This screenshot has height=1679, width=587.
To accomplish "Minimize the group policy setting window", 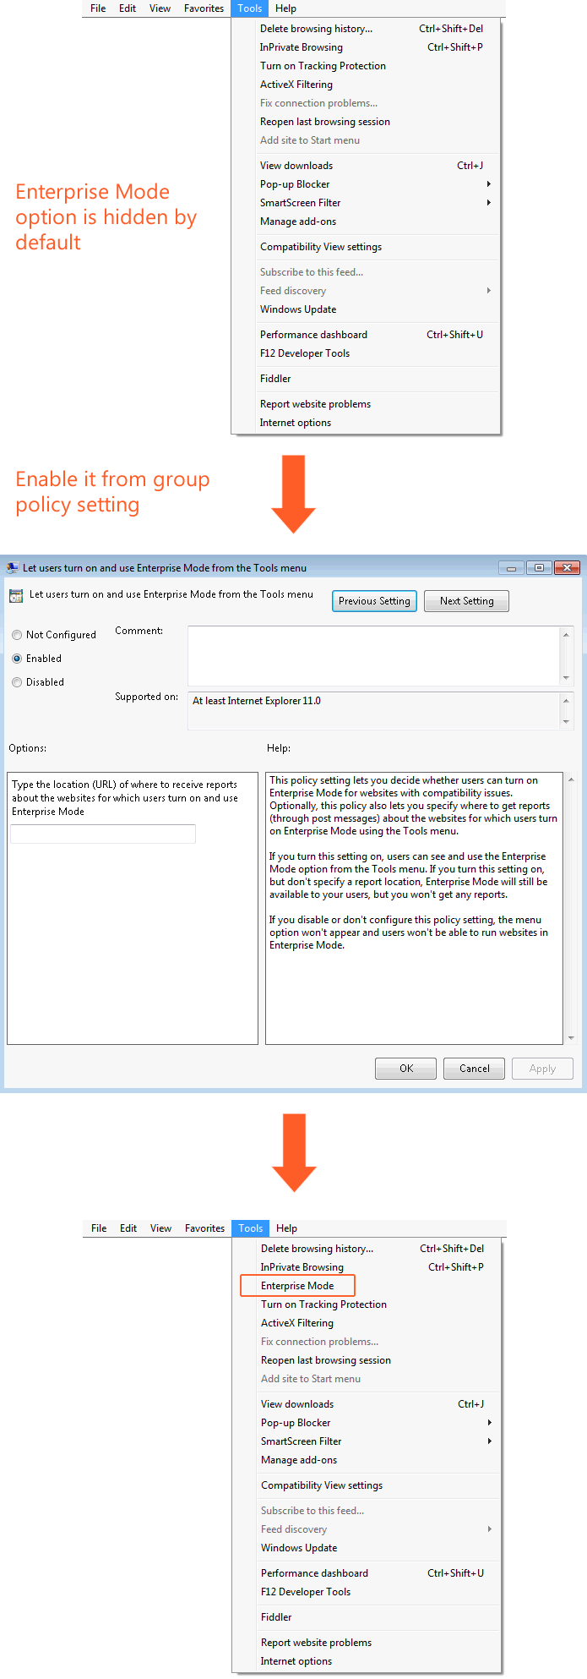I will click(511, 568).
